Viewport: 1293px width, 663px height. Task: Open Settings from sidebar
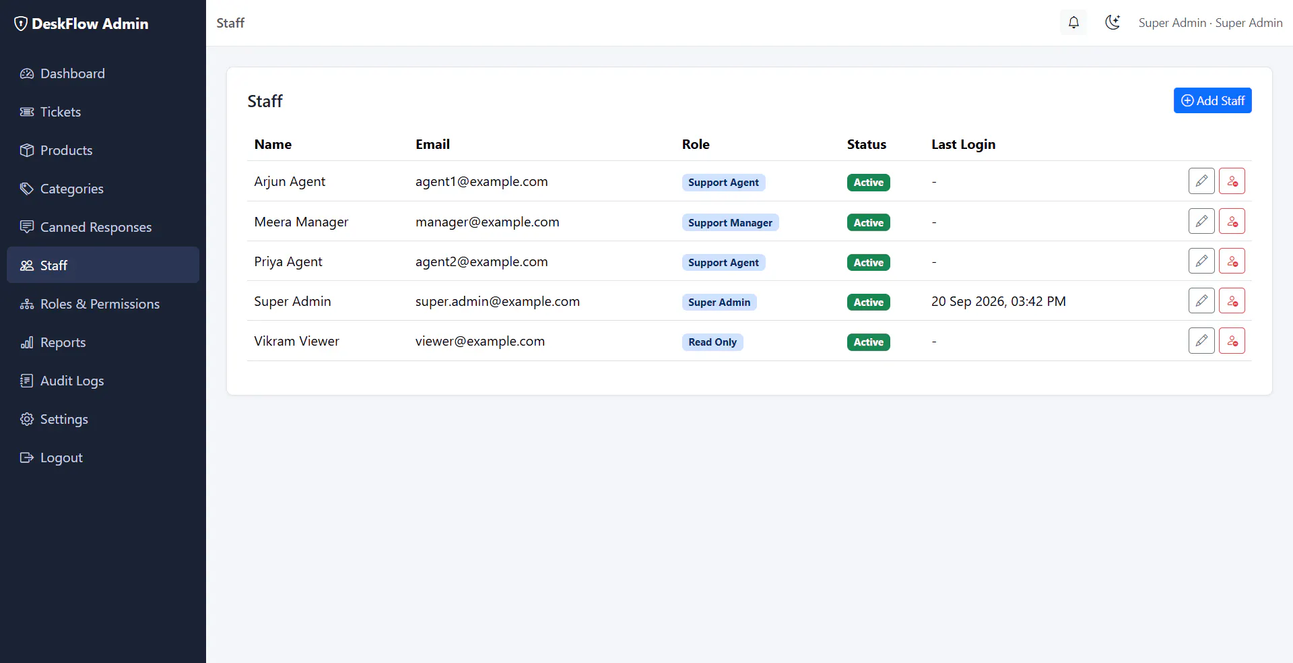103,419
